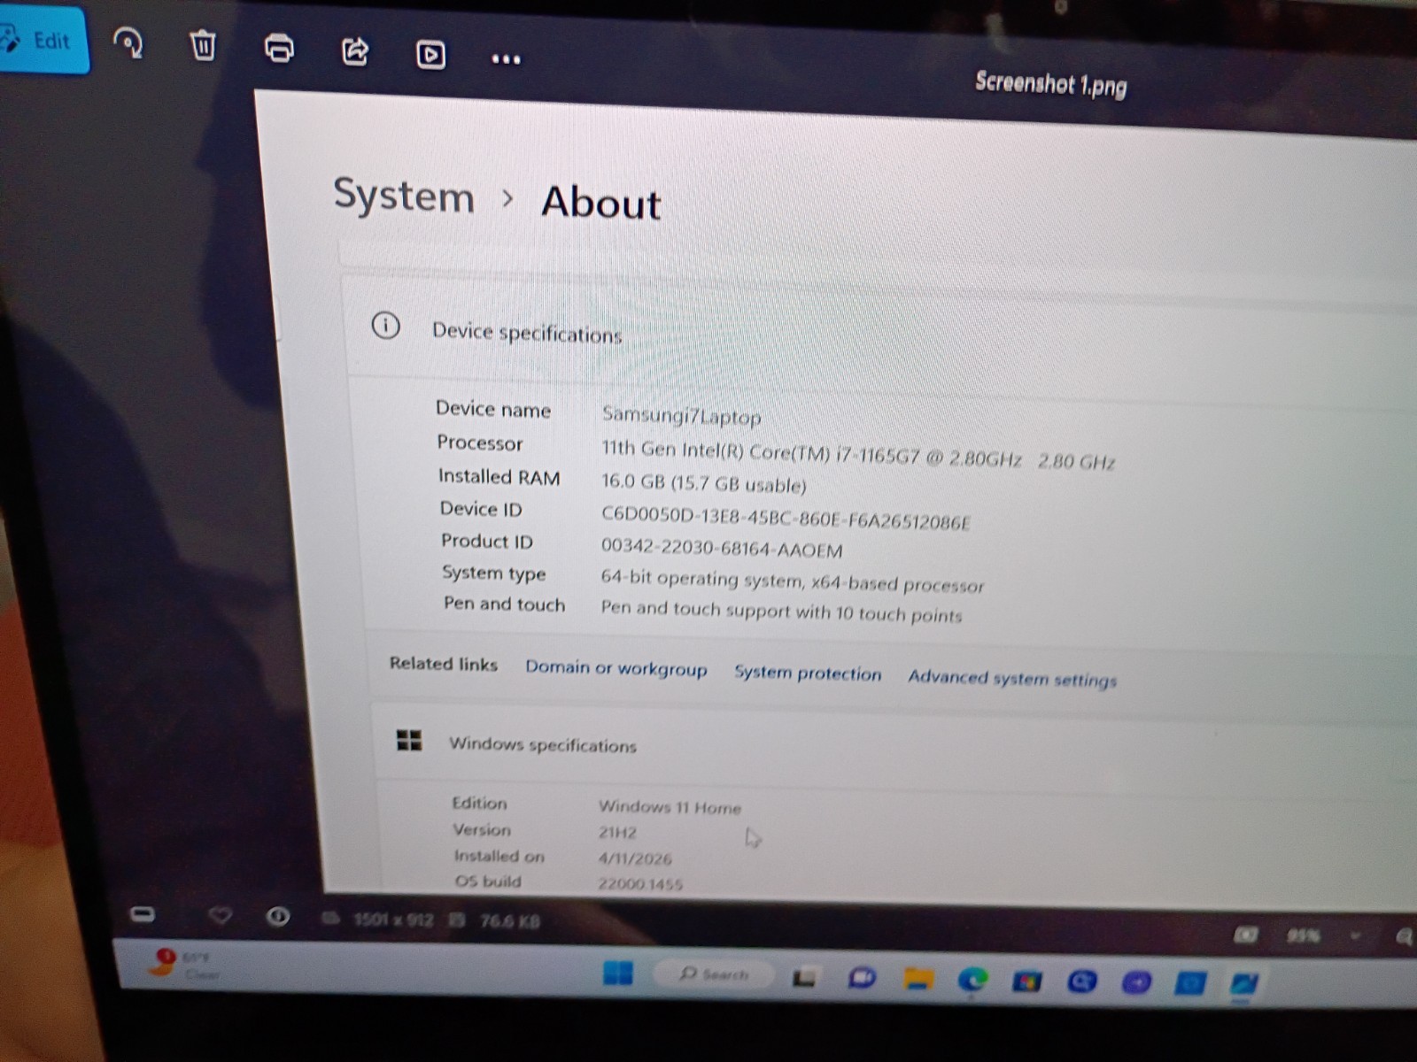Click the Windows specifications logo icon
This screenshot has width=1417, height=1062.
(x=409, y=740)
